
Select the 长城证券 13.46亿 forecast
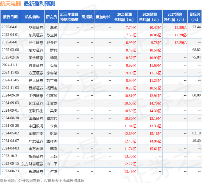point(130,172)
